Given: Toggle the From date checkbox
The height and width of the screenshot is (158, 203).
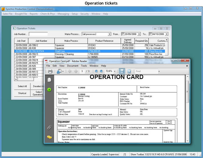Looking at the screenshot, I should tap(123, 34).
